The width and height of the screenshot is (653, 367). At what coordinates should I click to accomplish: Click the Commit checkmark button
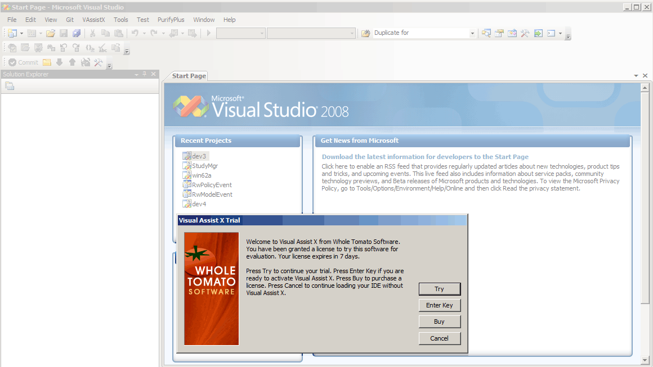[x=23, y=62]
